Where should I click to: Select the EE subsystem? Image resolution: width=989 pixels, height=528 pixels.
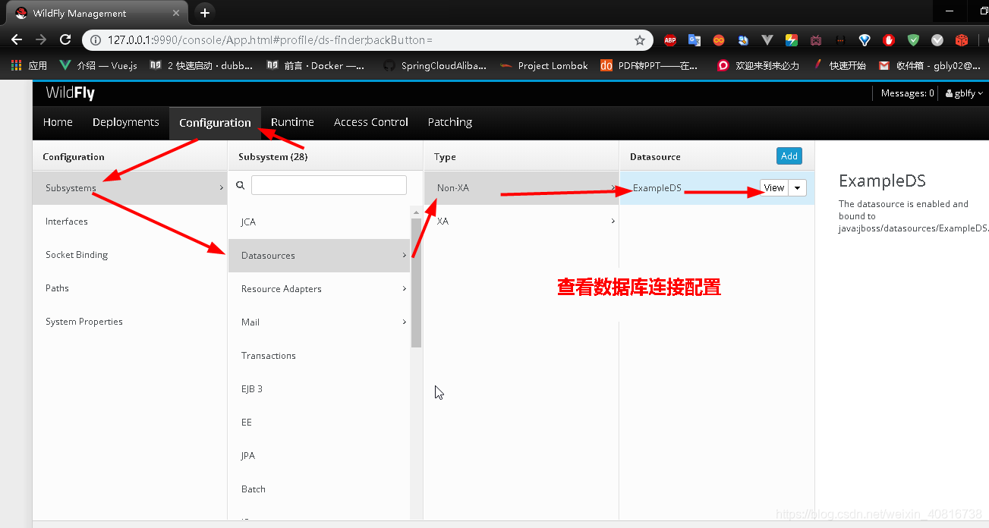coord(319,423)
